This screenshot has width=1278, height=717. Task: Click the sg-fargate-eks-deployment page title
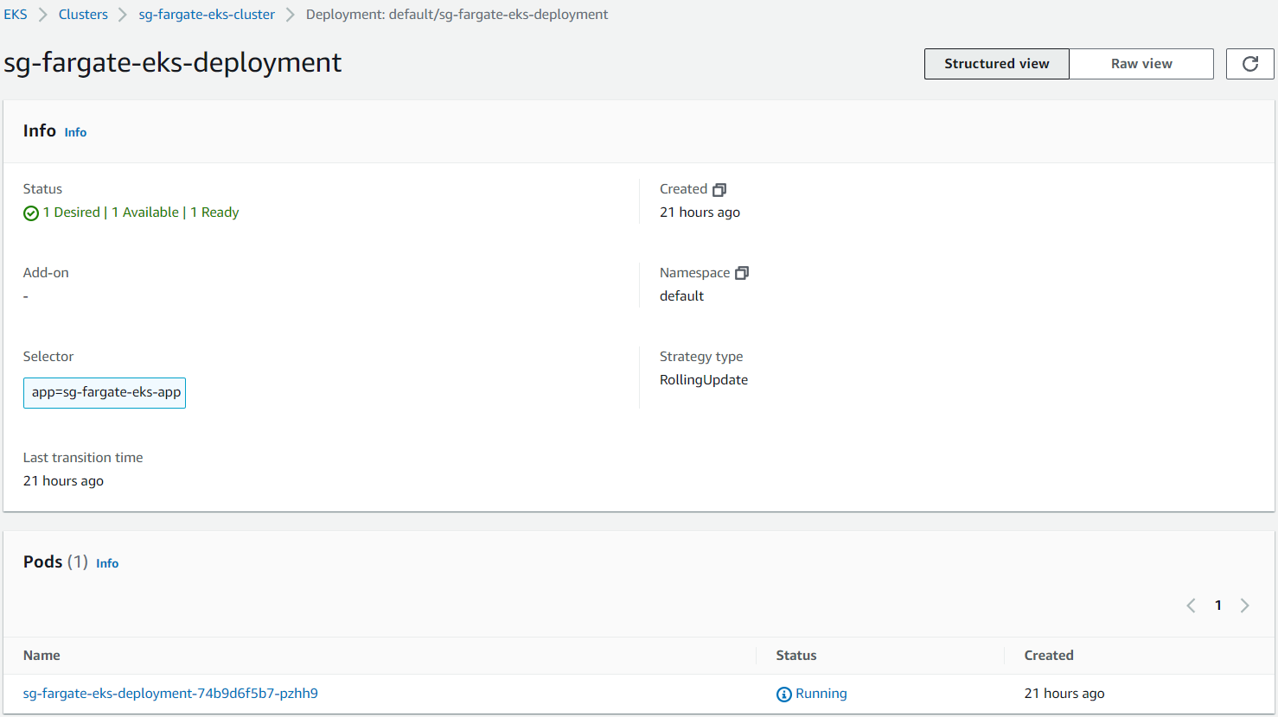coord(173,63)
